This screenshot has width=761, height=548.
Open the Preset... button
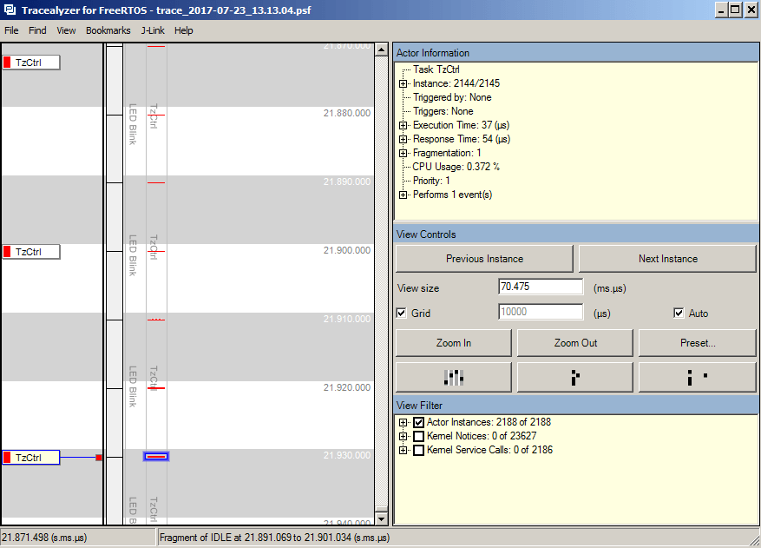tap(698, 343)
